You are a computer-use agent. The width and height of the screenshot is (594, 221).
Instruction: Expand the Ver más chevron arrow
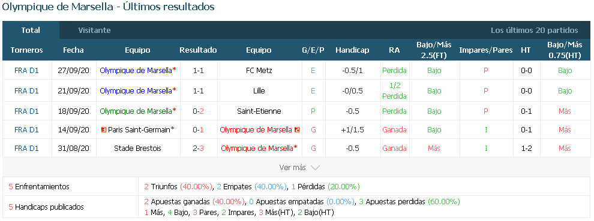(x=315, y=168)
